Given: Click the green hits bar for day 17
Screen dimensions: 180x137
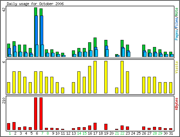Looking at the screenshot, I should (x=95, y=42).
